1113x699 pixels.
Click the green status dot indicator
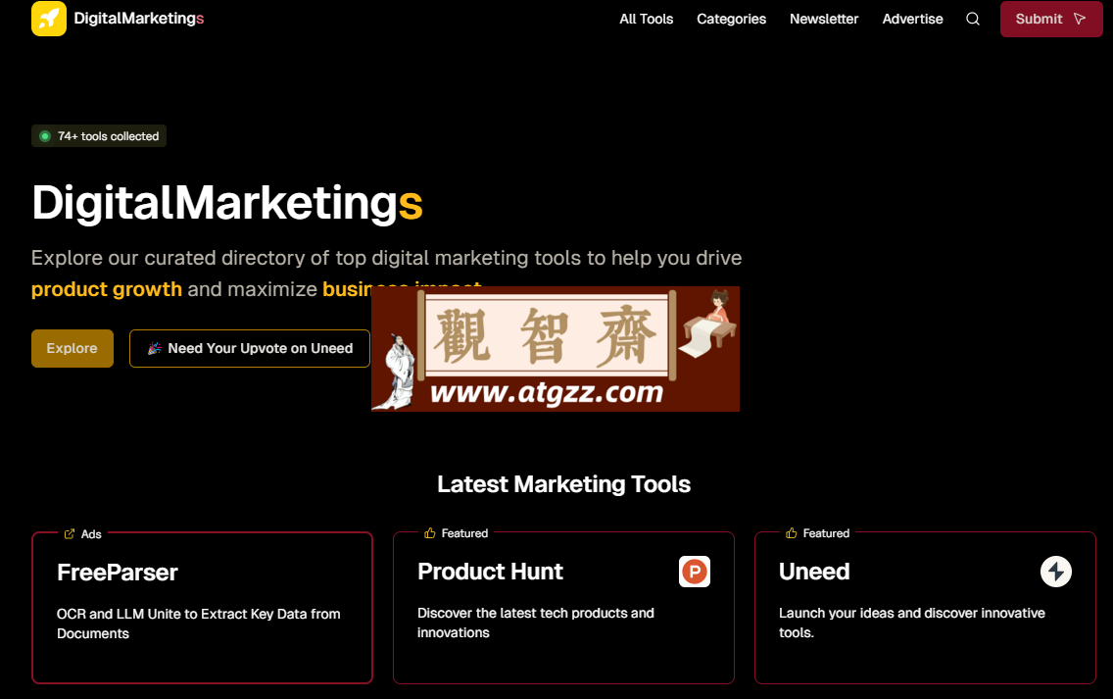(x=45, y=135)
